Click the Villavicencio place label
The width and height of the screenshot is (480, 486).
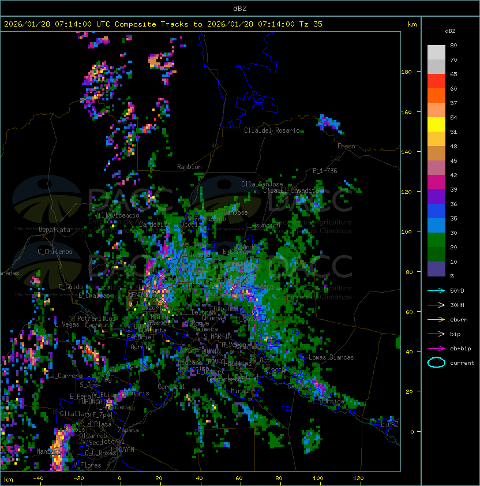pyautogui.click(x=117, y=215)
